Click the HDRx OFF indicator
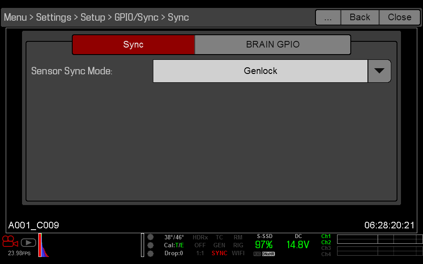Viewport: 423px width, 264px height. pos(200,242)
